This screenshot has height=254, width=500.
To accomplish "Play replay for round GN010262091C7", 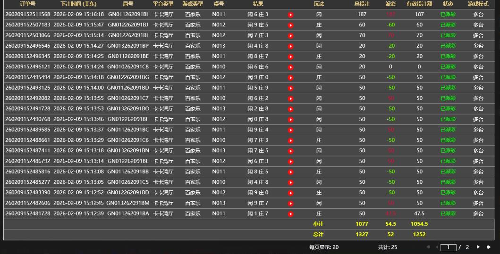I will (x=291, y=98).
